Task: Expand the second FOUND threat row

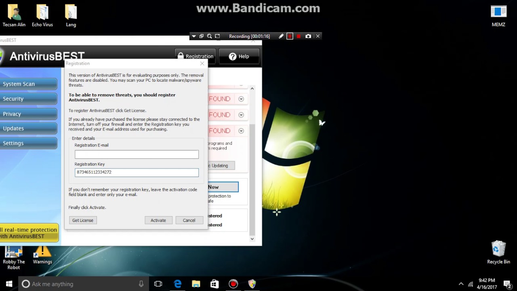Action: tap(241, 115)
